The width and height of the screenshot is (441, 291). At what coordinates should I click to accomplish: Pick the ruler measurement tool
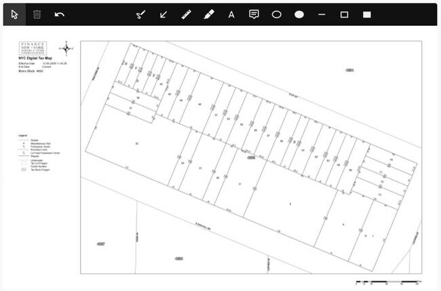pyautogui.click(x=186, y=14)
